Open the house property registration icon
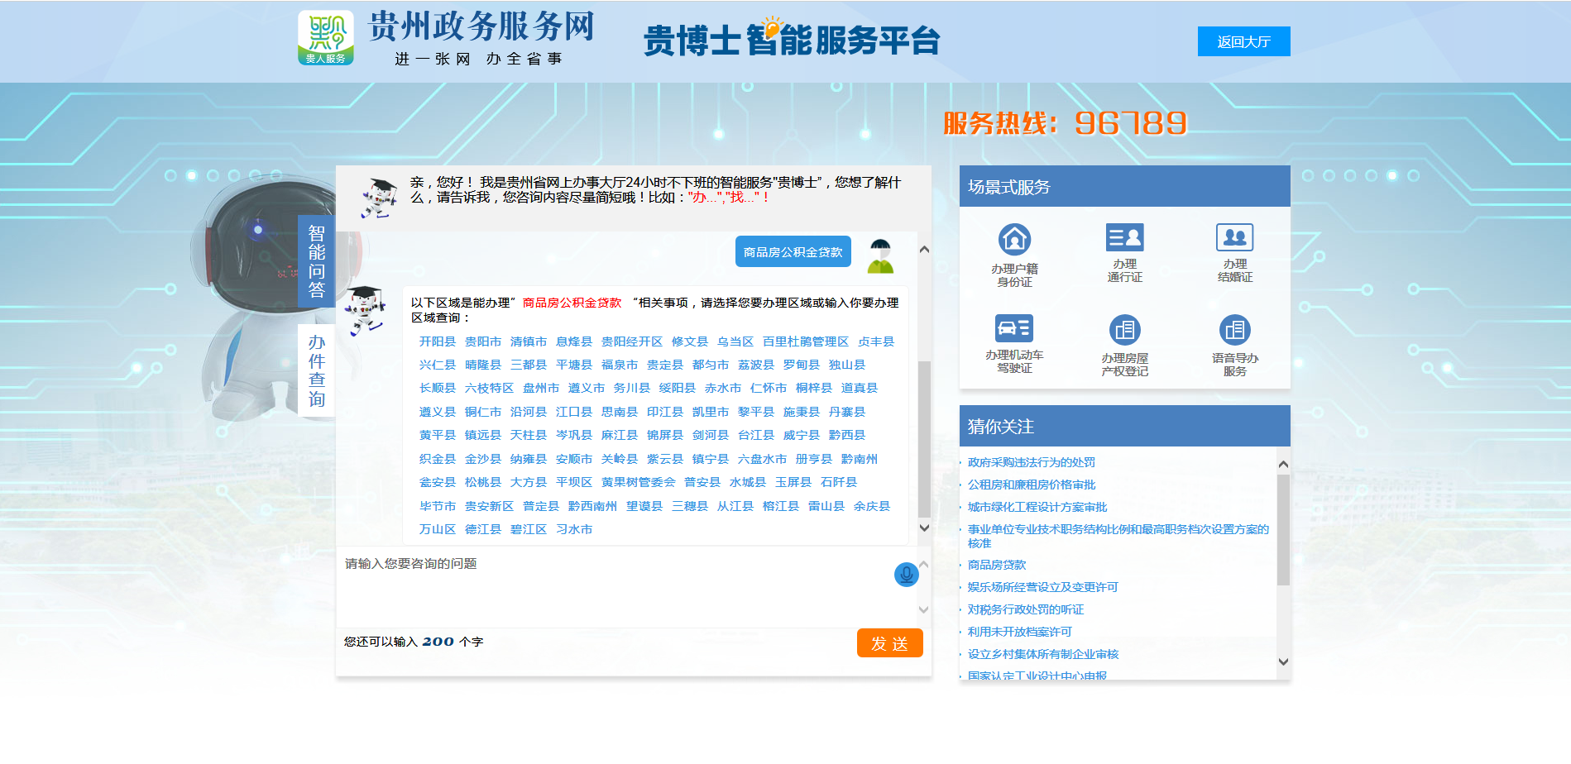Screen dimensions: 1571x764 coord(1124,331)
